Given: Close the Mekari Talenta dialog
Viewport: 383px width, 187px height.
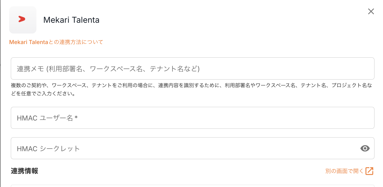Looking at the screenshot, I should [371, 11].
